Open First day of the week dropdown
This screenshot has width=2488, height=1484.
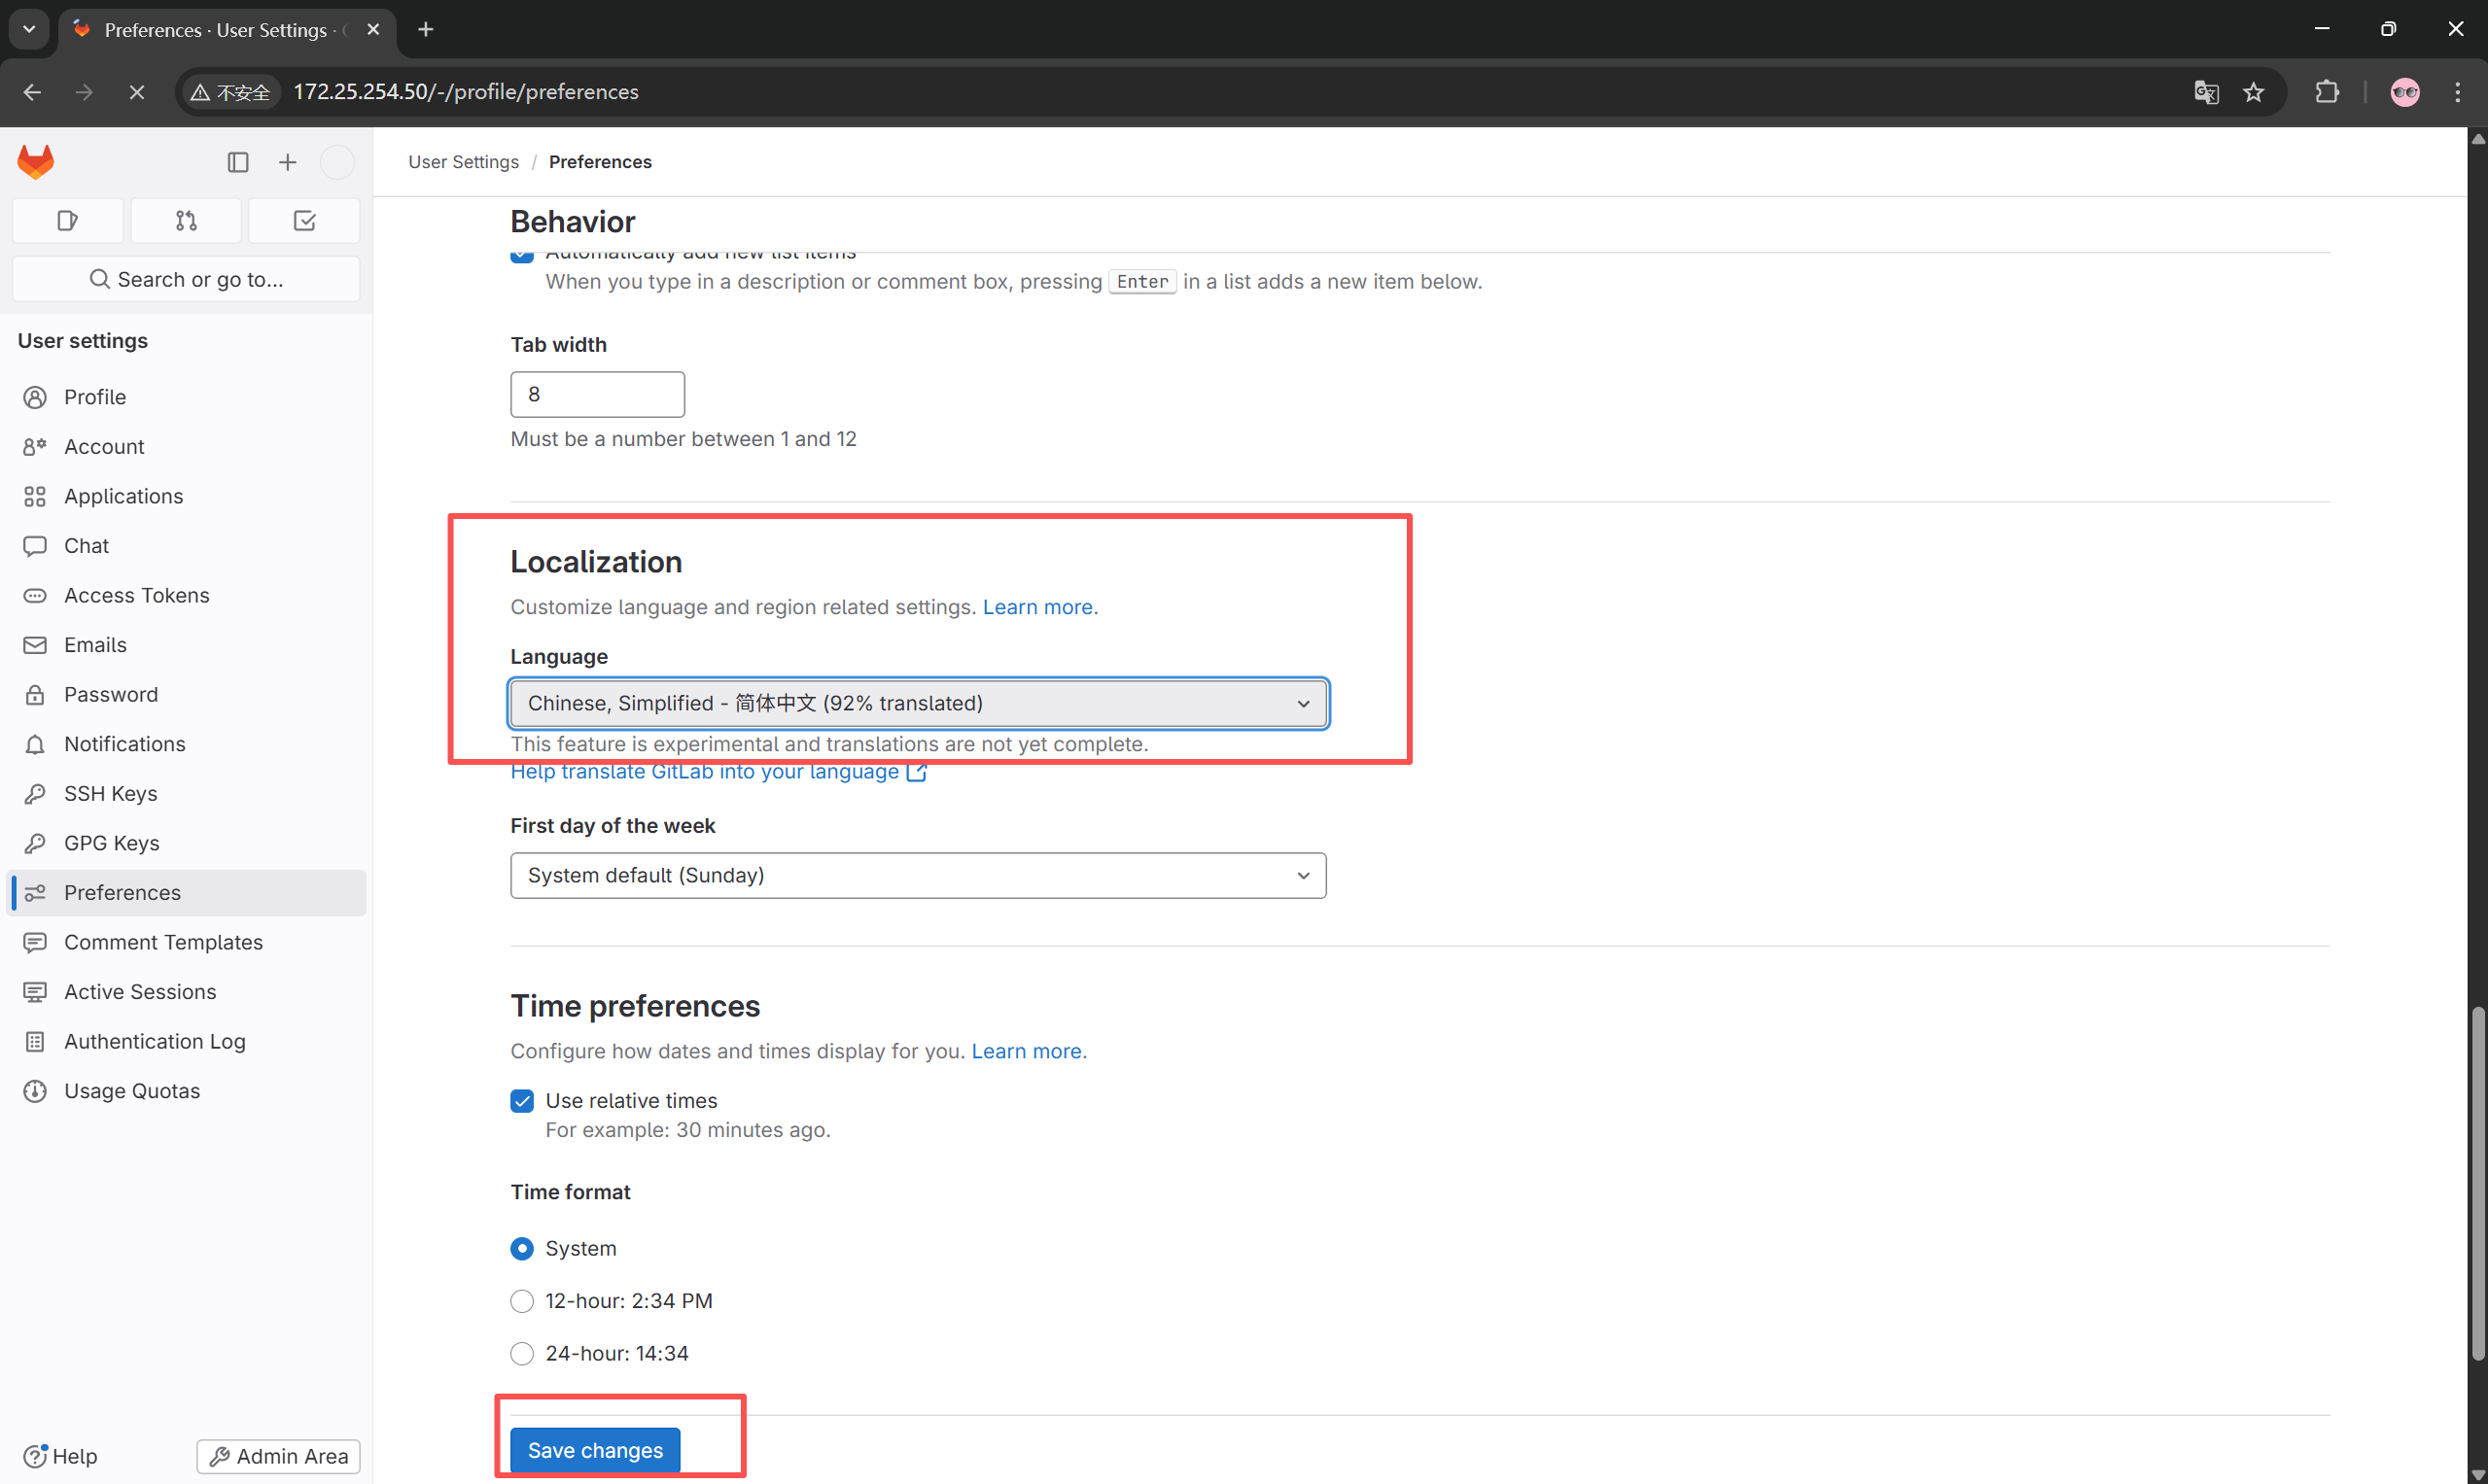pos(918,875)
